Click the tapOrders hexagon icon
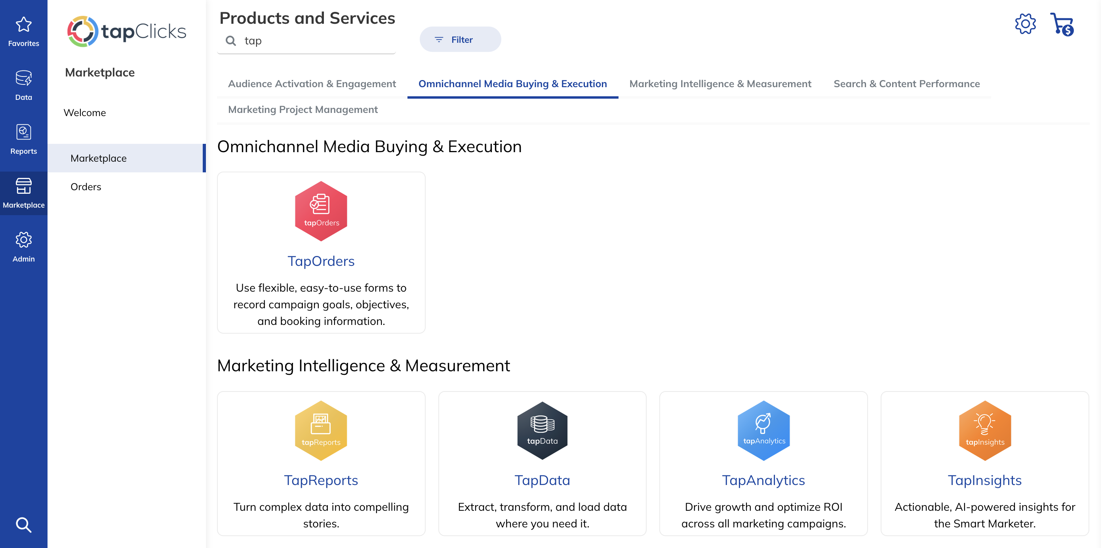Screen dimensions: 1102x548 click(x=321, y=211)
